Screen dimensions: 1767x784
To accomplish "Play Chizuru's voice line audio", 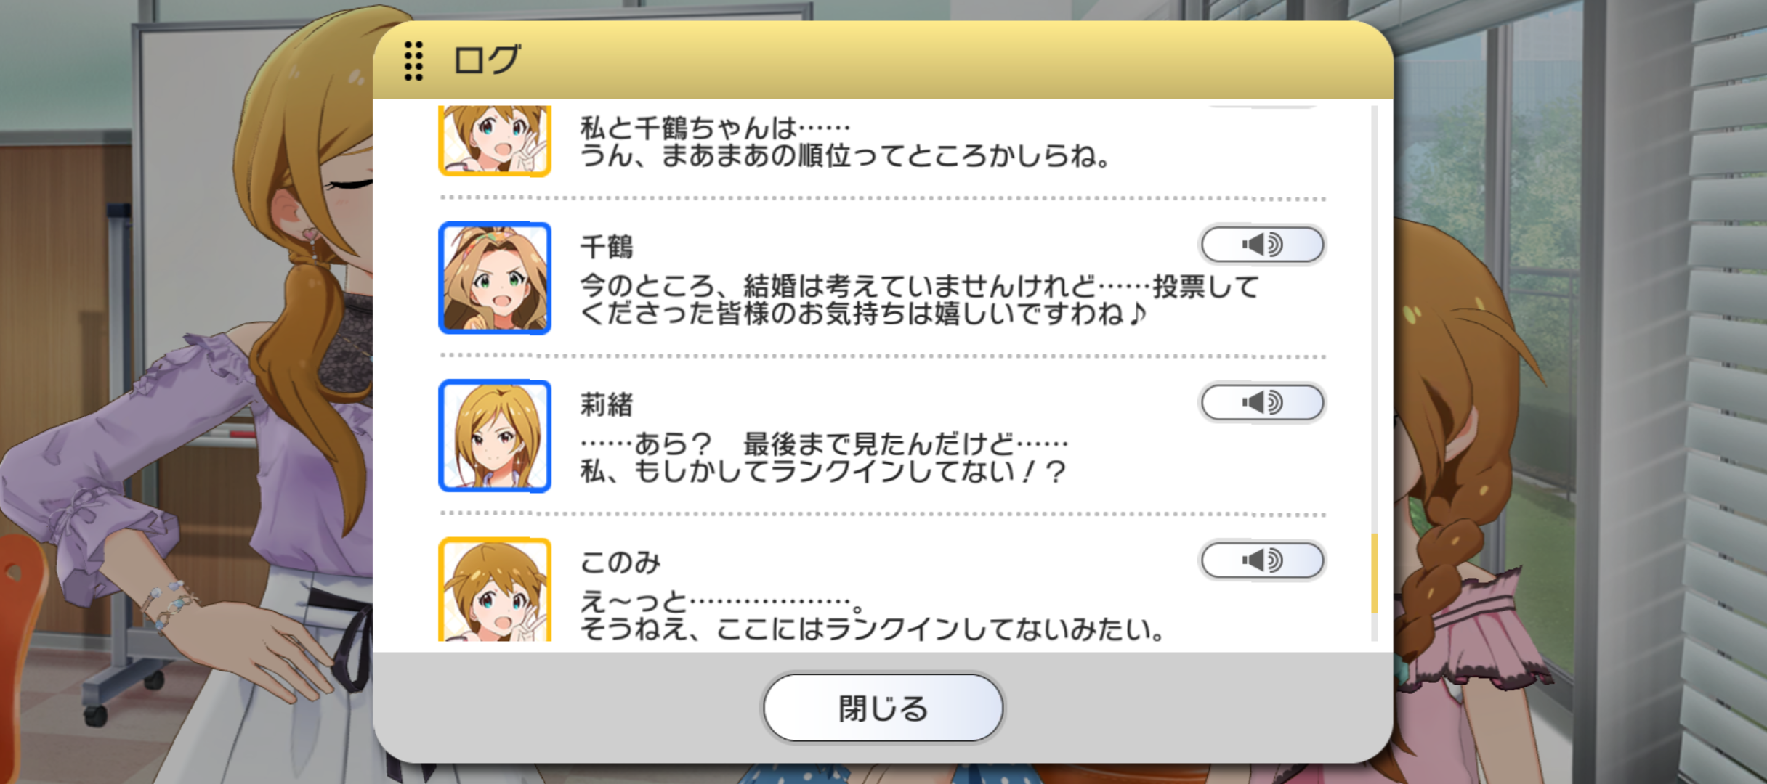I will (1262, 245).
